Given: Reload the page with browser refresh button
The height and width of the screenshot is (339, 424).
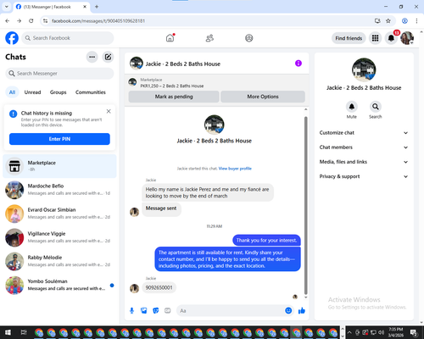Looking at the screenshot, I should coord(31,21).
